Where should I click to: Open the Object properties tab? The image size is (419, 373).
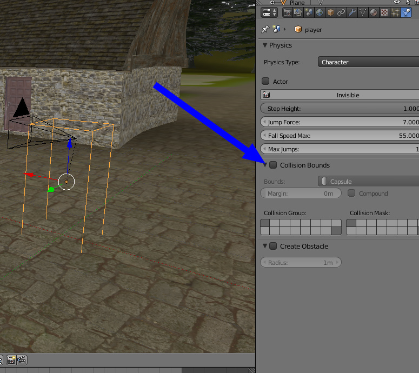(x=330, y=12)
